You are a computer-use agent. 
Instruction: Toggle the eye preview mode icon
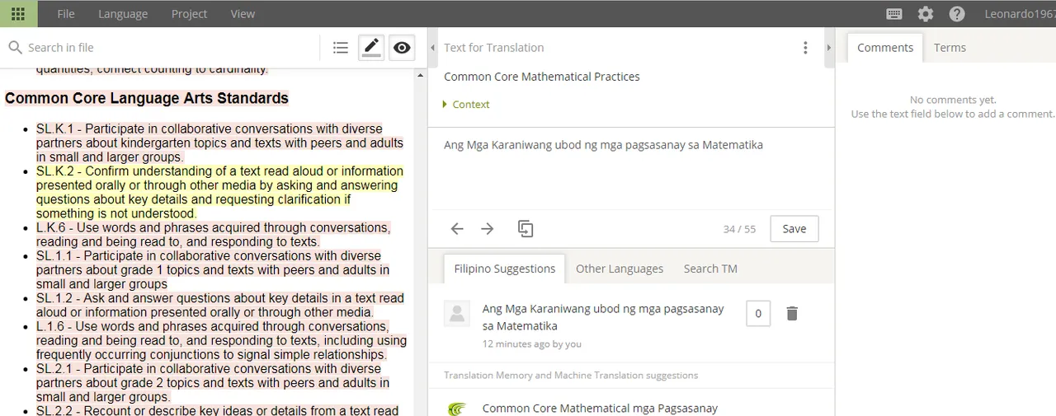click(x=402, y=48)
